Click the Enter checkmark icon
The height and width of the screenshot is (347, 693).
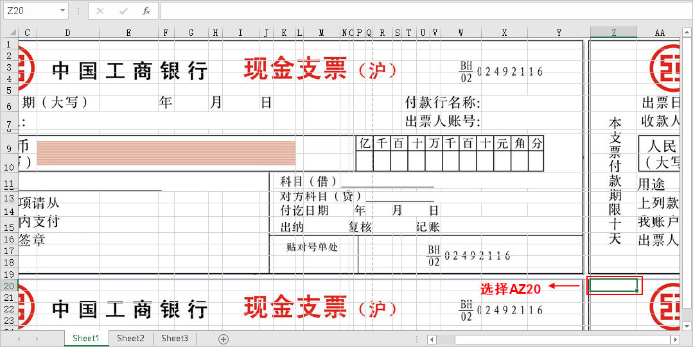tap(123, 11)
